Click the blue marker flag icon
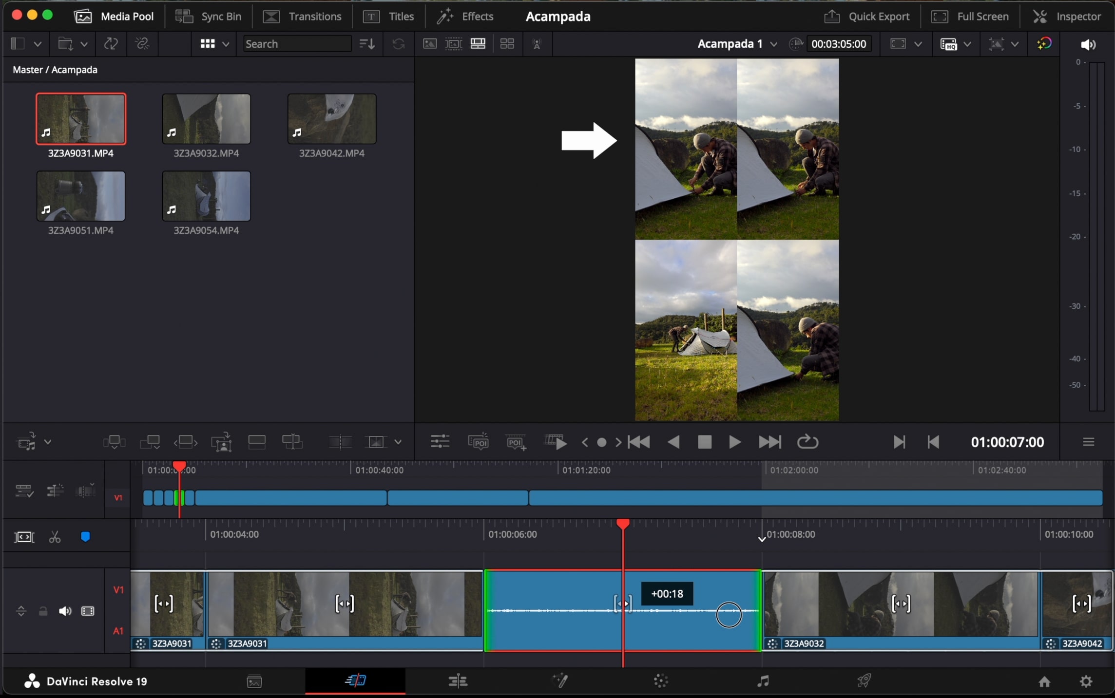This screenshot has width=1115, height=698. (x=85, y=537)
